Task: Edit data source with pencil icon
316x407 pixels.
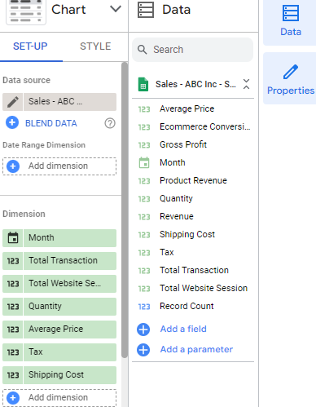Action: [13, 102]
